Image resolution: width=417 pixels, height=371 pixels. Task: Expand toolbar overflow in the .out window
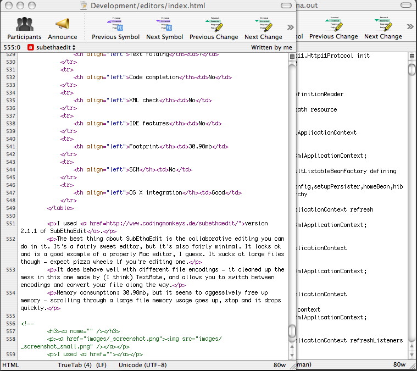pos(410,26)
